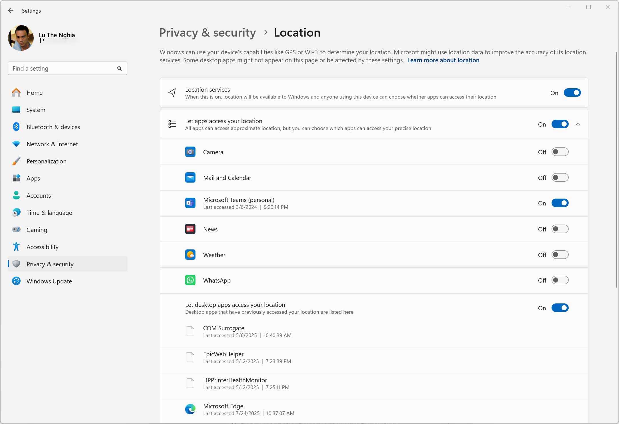Disable Microsoft Teams location toggle
The height and width of the screenshot is (424, 619).
[560, 203]
